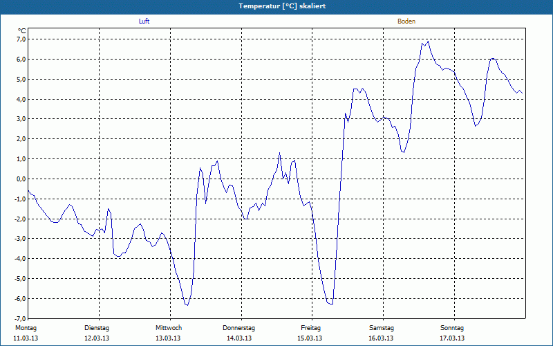Click the "-3,0" y-axis value
Viewport: 553px width, 346px height.
tap(21, 239)
